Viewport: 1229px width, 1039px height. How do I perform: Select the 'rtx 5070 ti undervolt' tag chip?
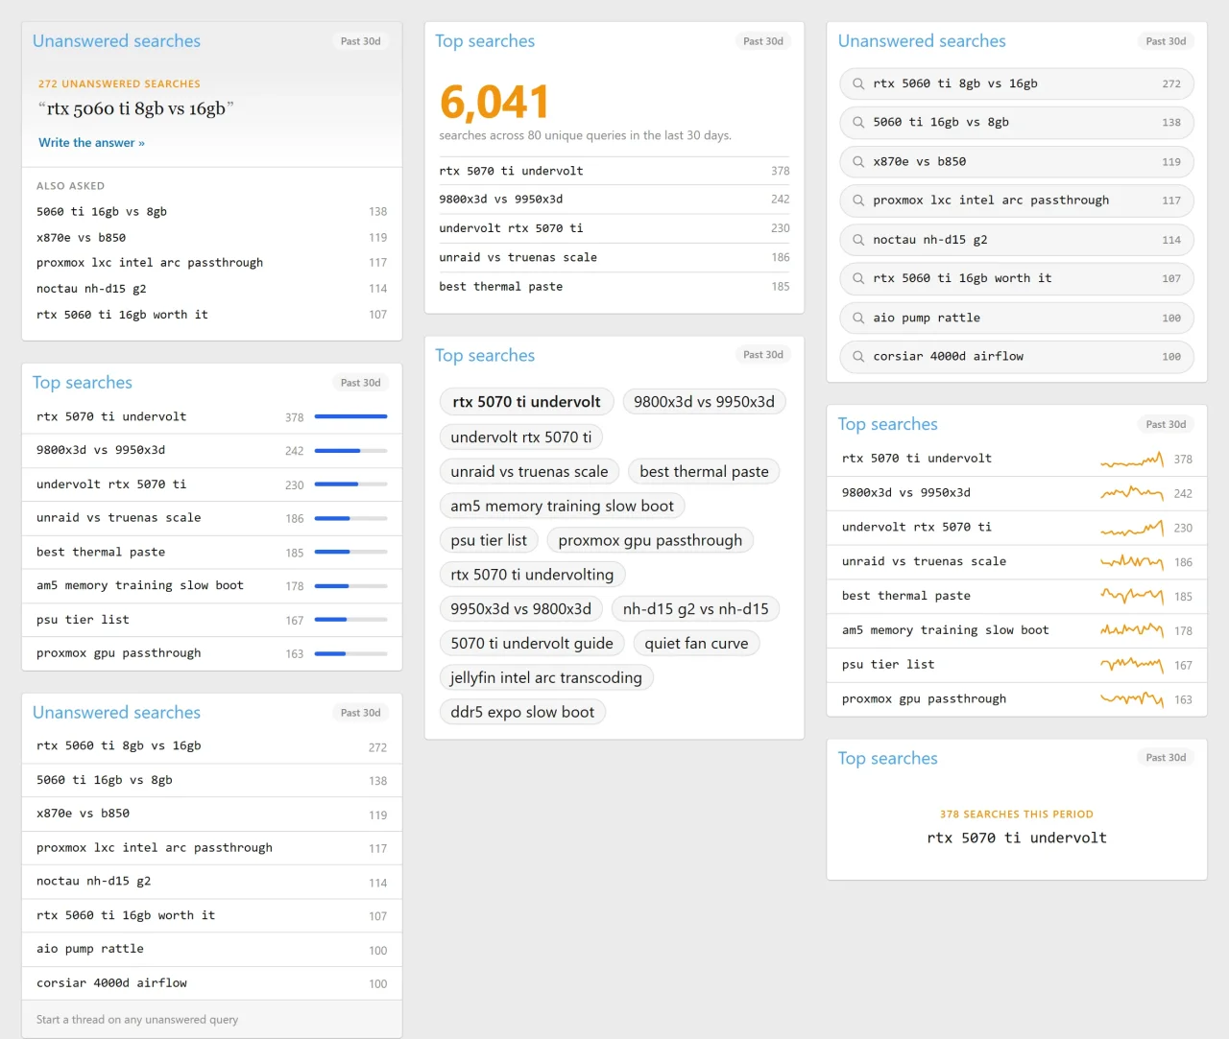[x=526, y=402]
